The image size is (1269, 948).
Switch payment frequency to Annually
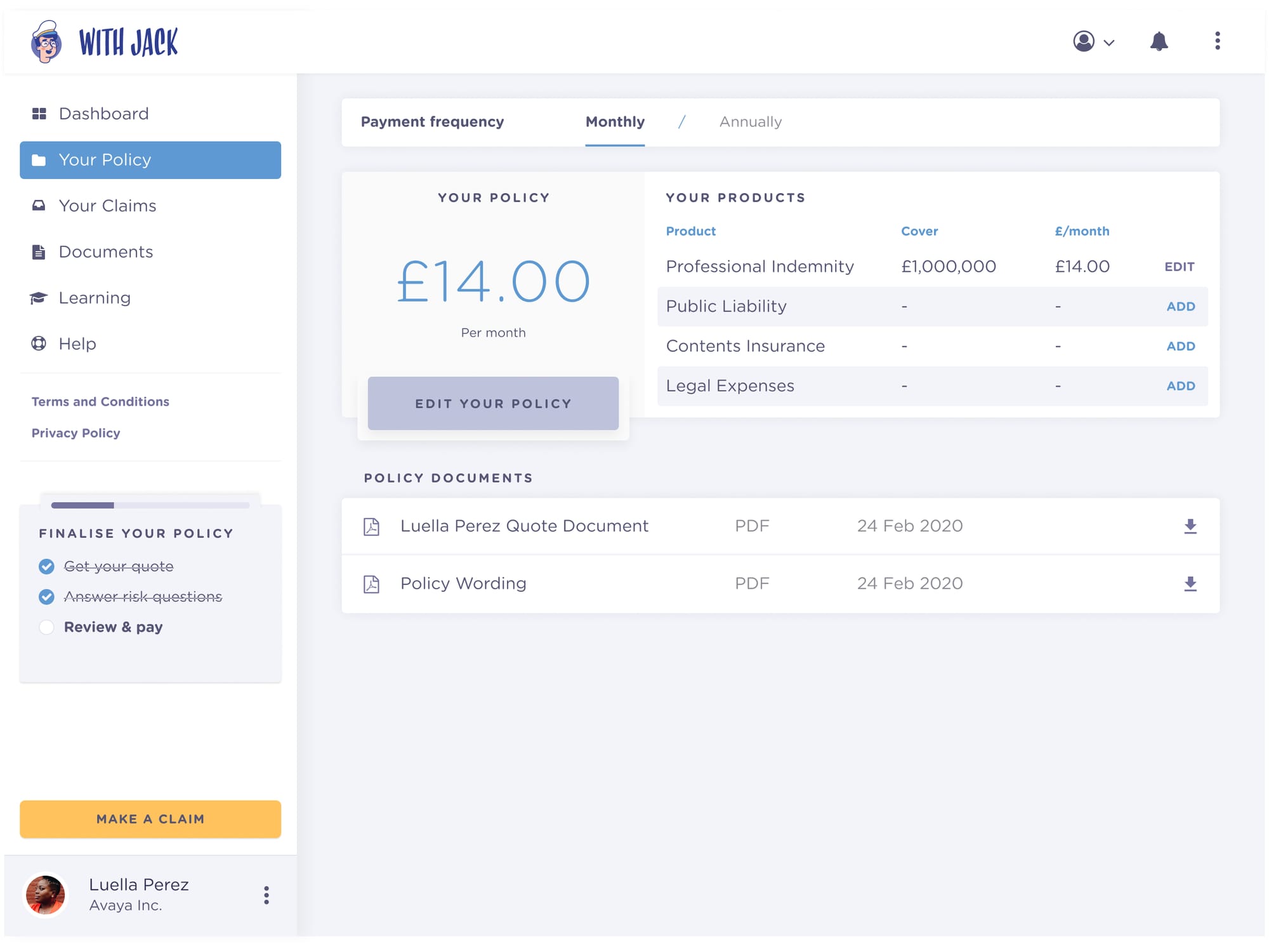click(x=750, y=122)
